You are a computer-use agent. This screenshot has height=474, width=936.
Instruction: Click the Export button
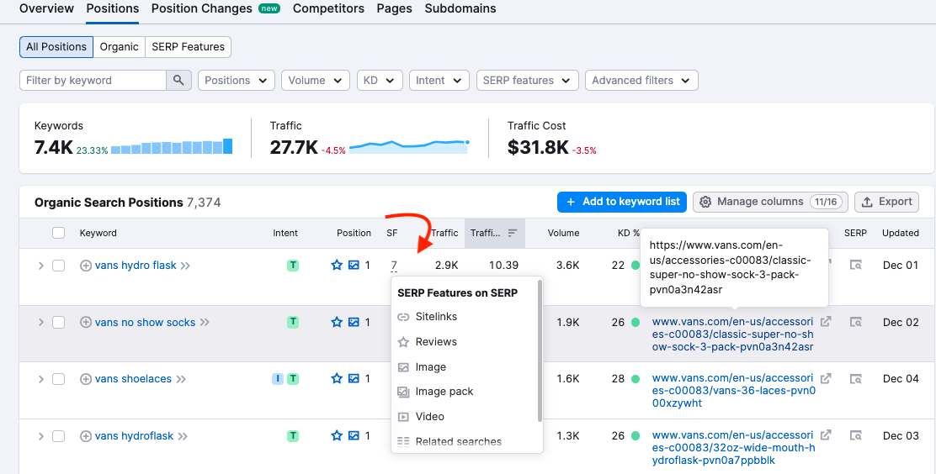click(x=886, y=202)
